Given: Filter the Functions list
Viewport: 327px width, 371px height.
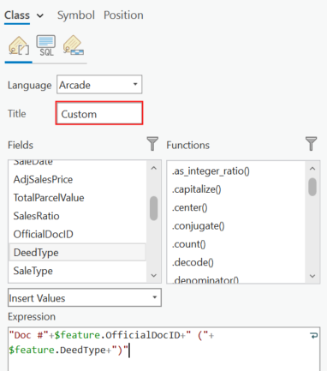Looking at the screenshot, I should (311, 143).
